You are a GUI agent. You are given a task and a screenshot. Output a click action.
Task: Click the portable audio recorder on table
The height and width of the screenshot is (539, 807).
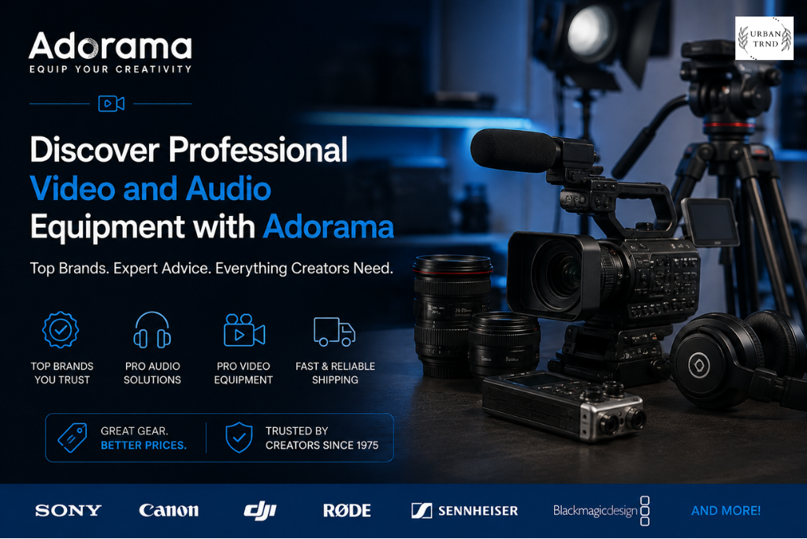click(563, 405)
